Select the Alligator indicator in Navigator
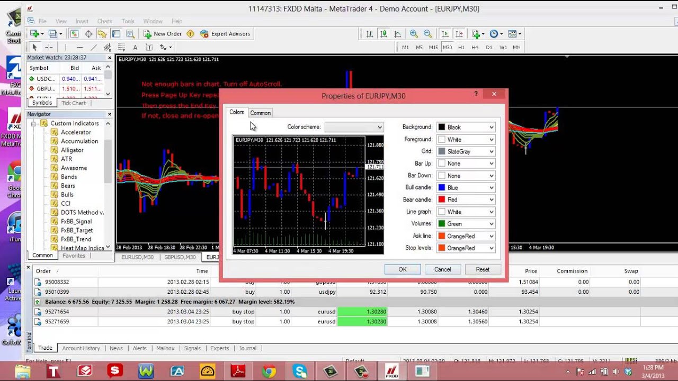The image size is (678, 381). click(72, 150)
